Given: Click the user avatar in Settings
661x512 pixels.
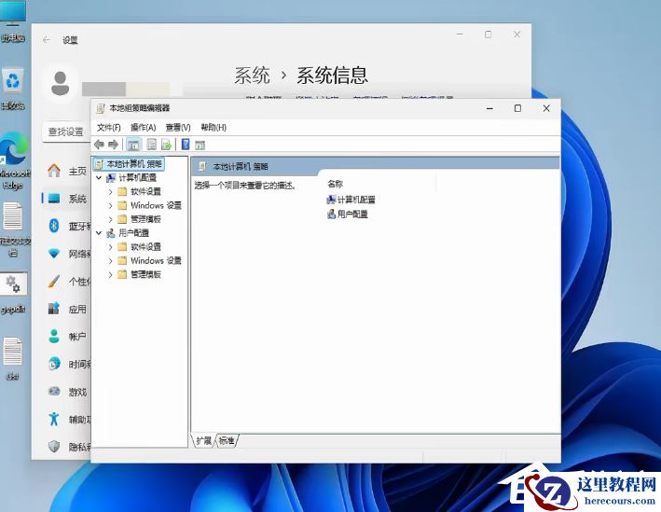Looking at the screenshot, I should pos(61,84).
